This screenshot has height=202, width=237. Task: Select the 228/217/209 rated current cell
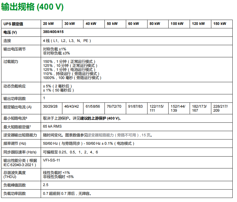click(x=221, y=108)
